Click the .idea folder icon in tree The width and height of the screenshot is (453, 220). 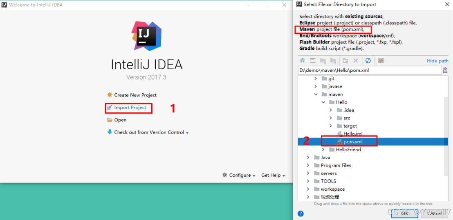pos(339,110)
